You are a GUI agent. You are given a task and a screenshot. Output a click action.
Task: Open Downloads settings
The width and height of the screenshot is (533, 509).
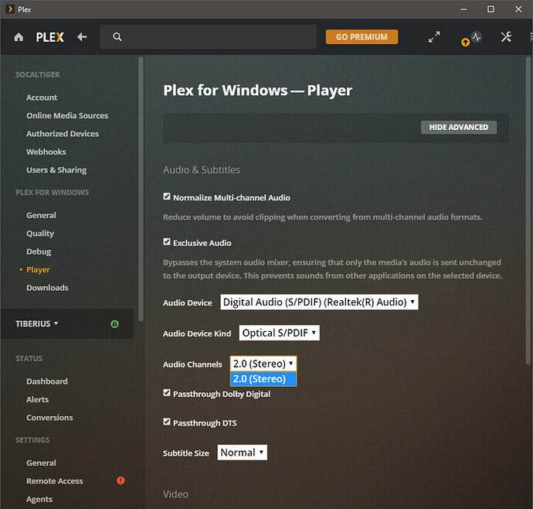(47, 288)
